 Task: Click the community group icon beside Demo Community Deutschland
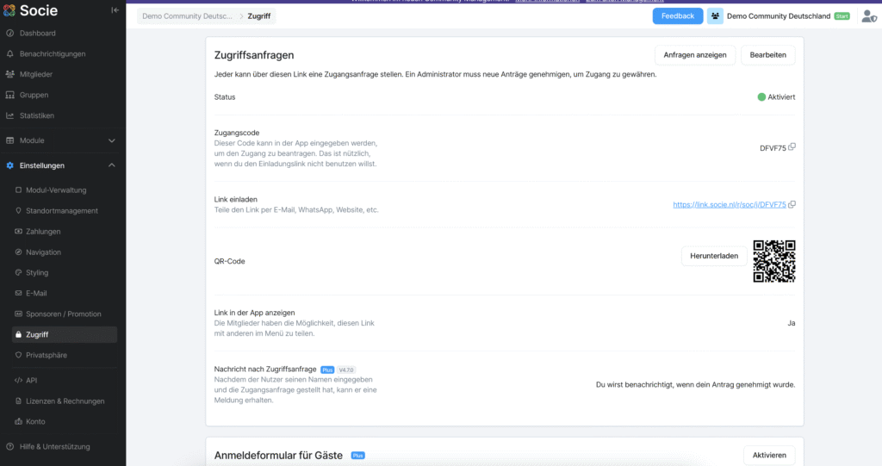click(715, 16)
